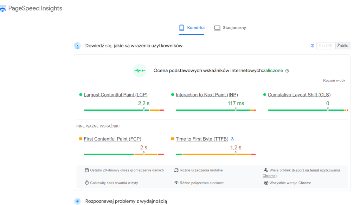
Task: Click the CLS distribution bar
Action: pos(308,110)
